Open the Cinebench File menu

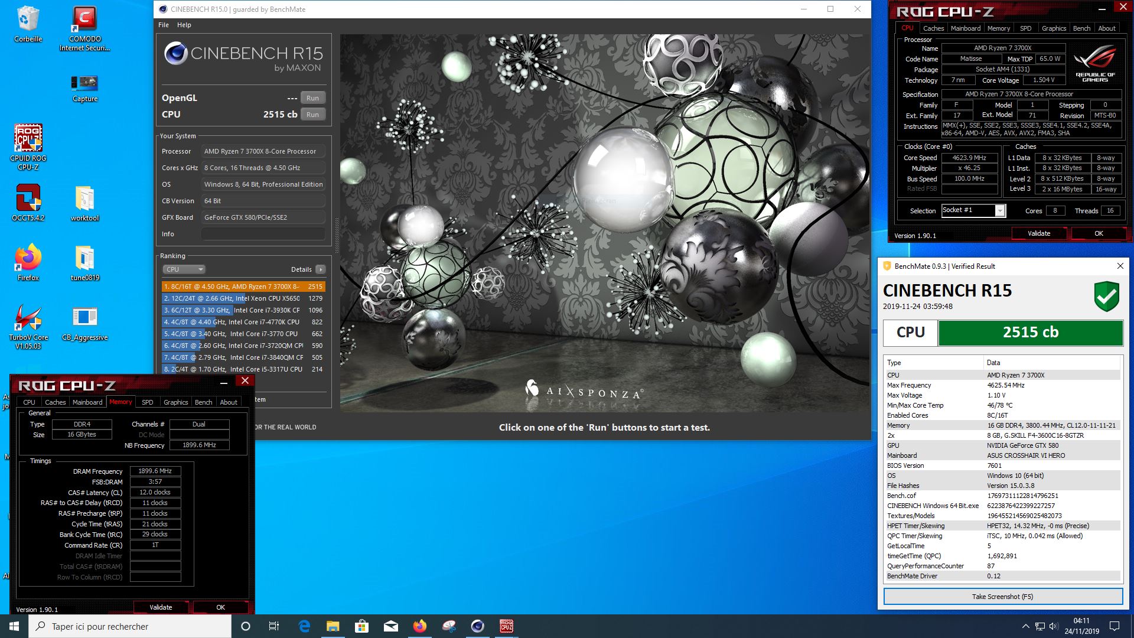click(164, 25)
